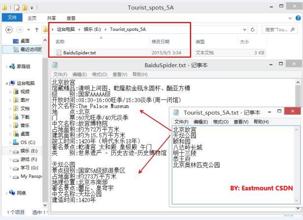303x220 pixels.
Task: Click 八达岭长城 line in Tourist_spots_5A.txt
Action: (188, 147)
